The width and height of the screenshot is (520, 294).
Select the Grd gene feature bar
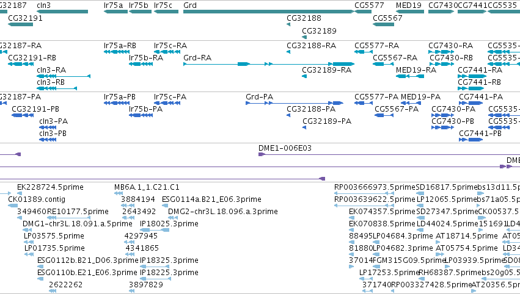(269, 12)
